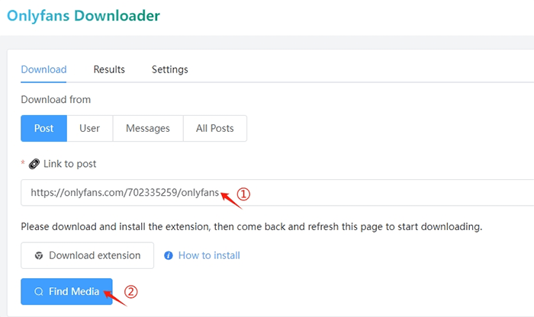534x317 pixels.
Task: Open the Settings tab
Action: coord(169,69)
